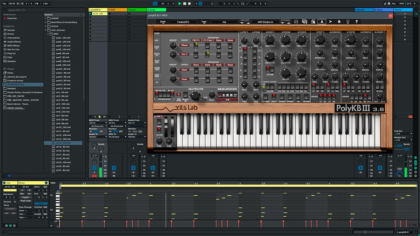Select Drums in the browser categories
This screenshot has height=236, width=420.
tap(10, 34)
